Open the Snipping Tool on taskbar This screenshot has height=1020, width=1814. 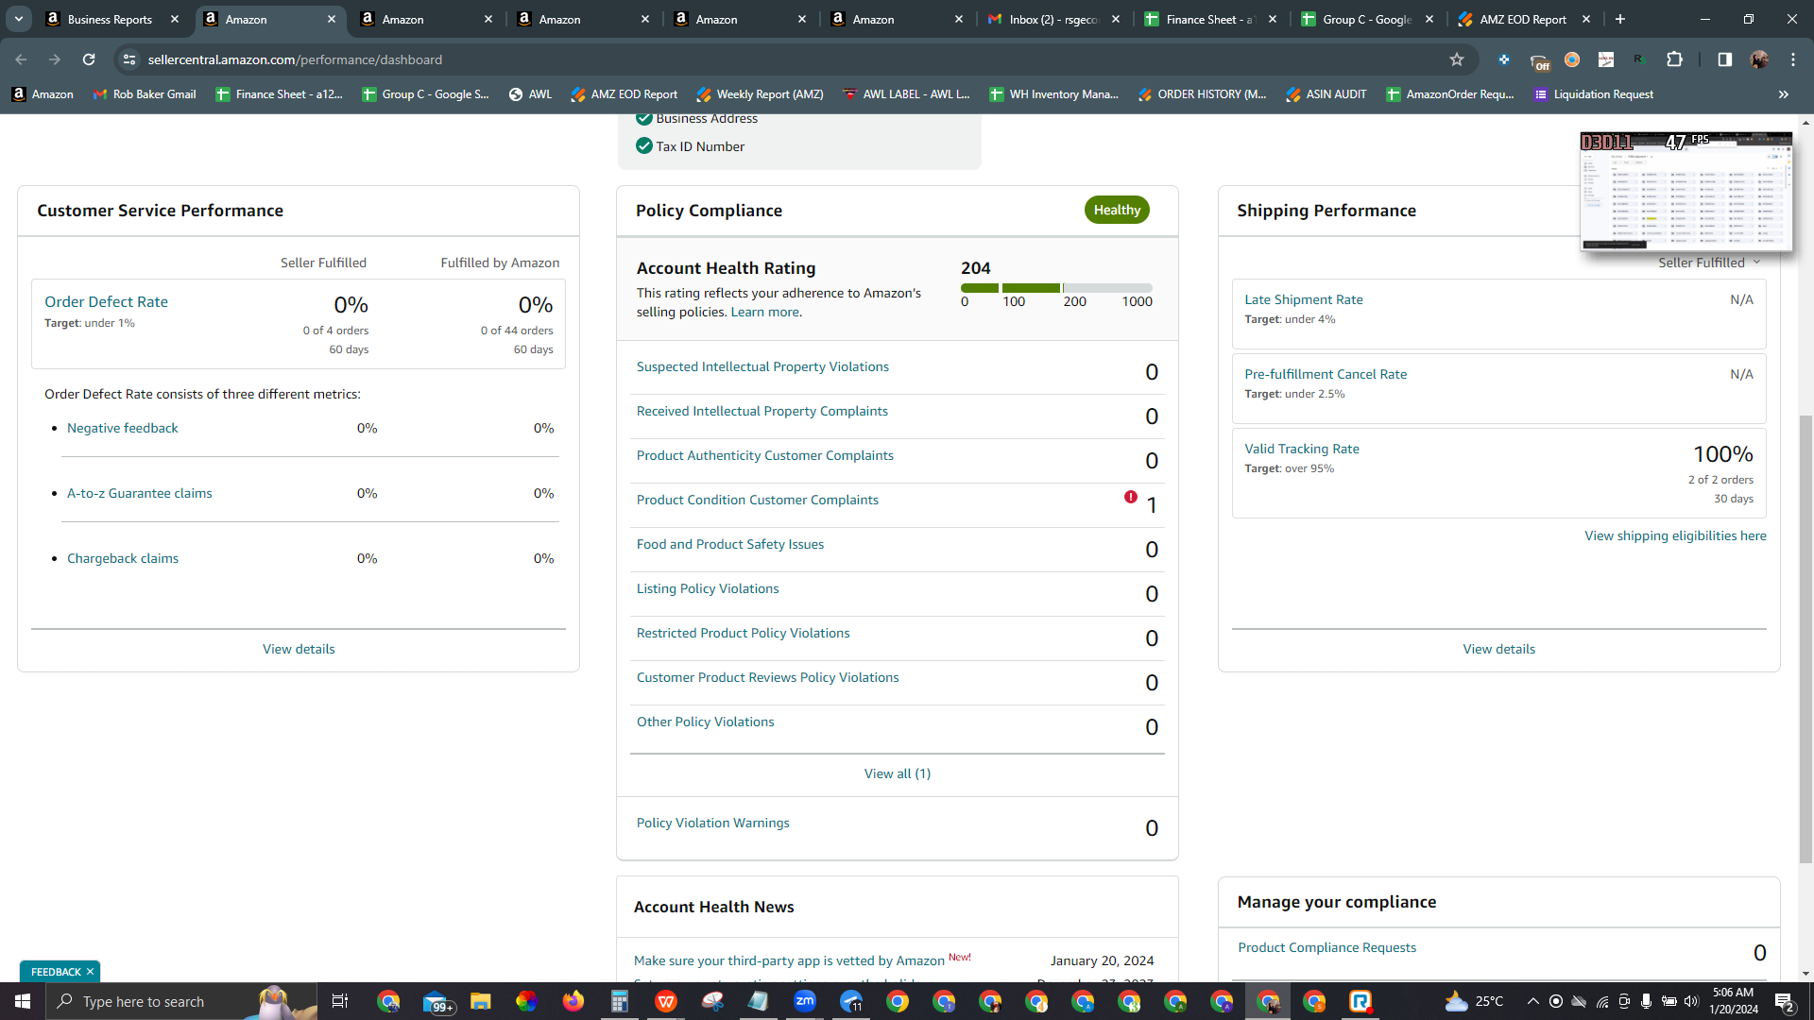click(712, 1001)
